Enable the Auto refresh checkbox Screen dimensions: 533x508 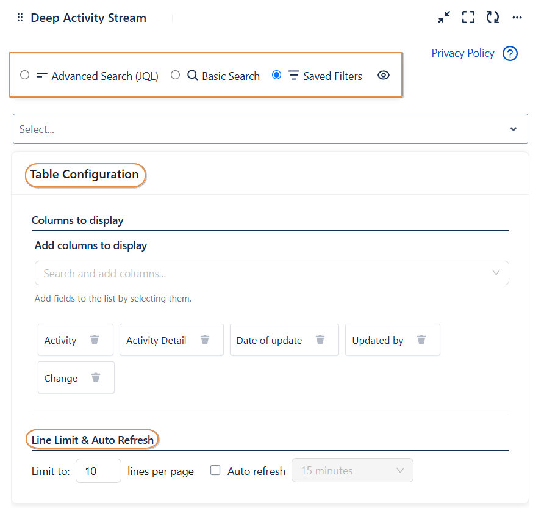click(215, 471)
